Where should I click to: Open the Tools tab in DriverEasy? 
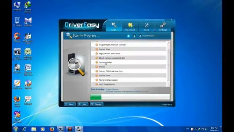pos(147,26)
